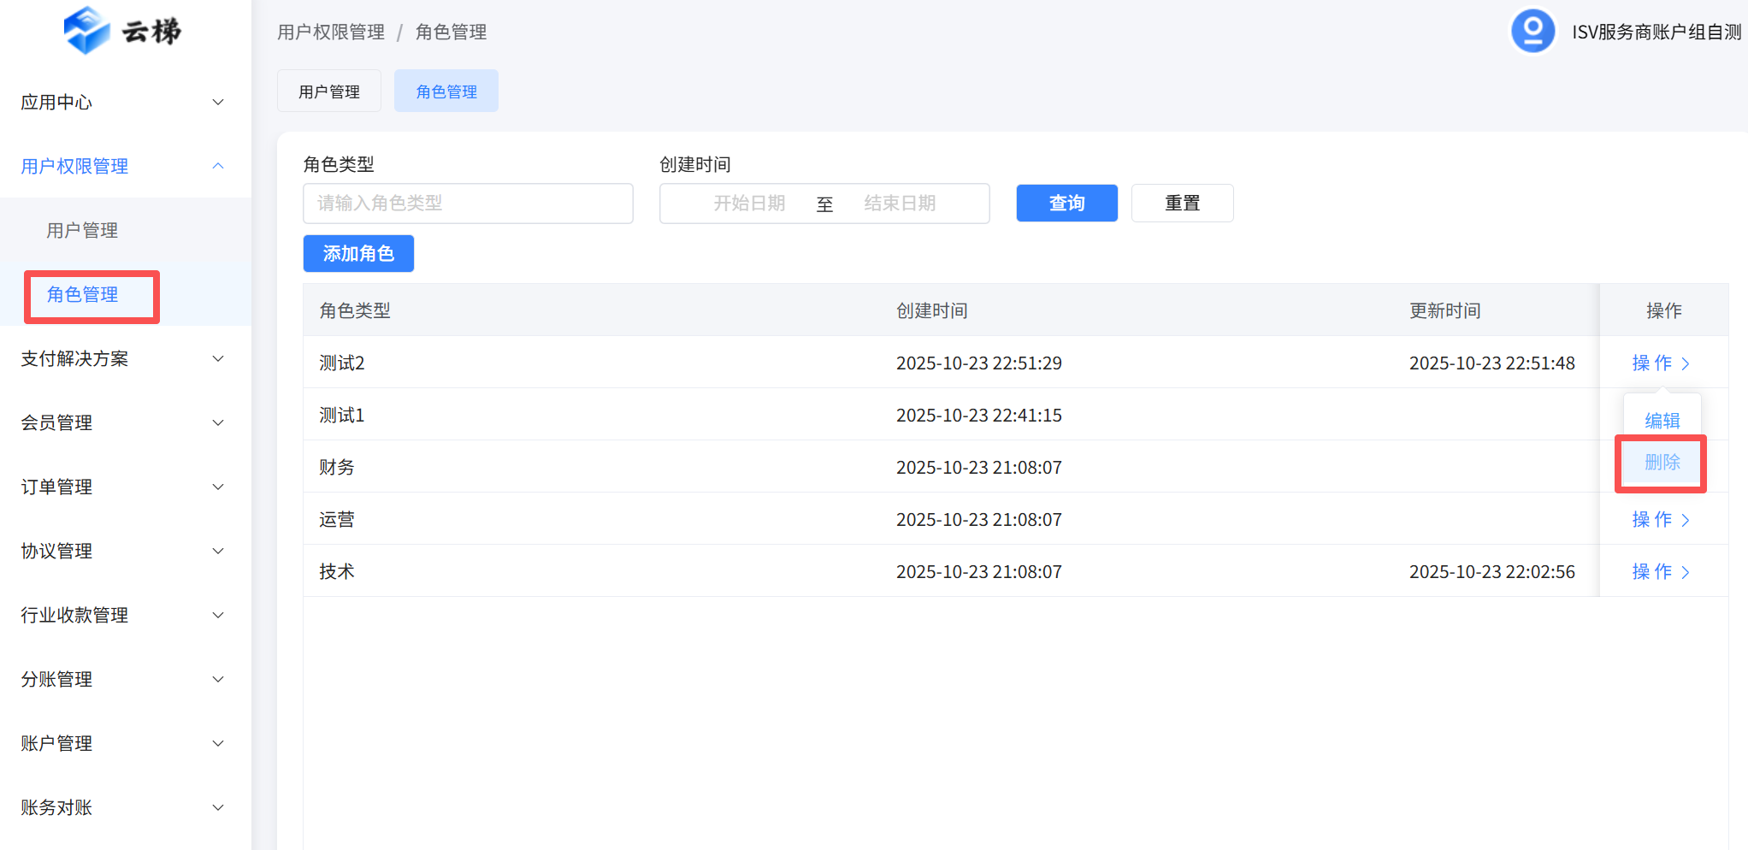Click the 结束日期 date field
This screenshot has width=1748, height=850.
pyautogui.click(x=900, y=204)
